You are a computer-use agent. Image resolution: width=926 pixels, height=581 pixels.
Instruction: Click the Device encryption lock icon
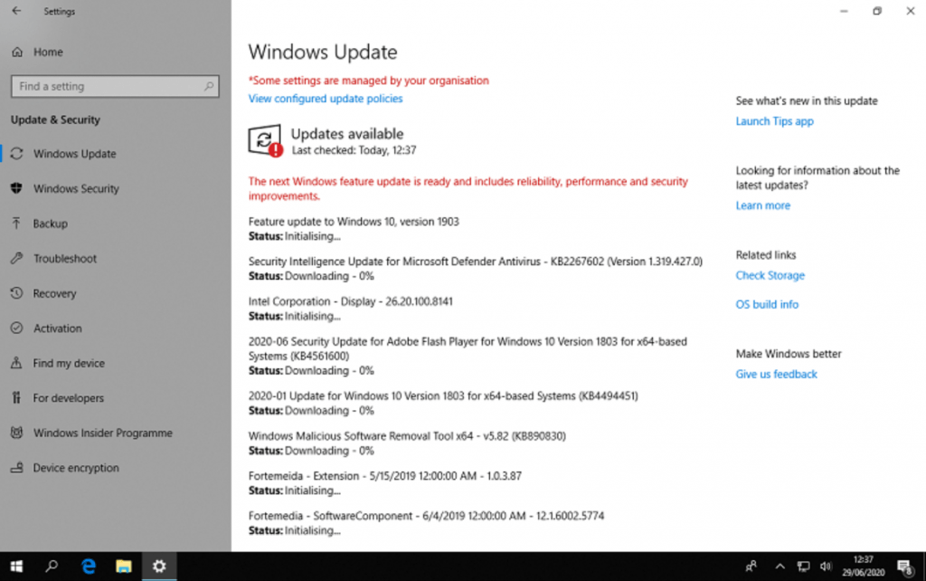point(16,468)
